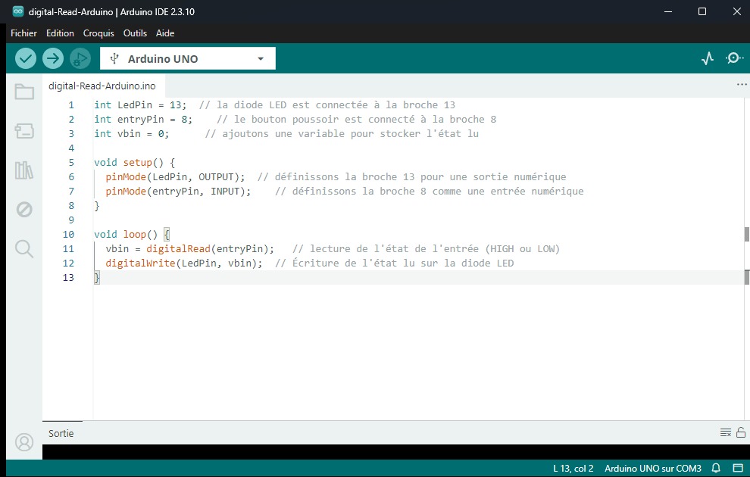Upload the sketch with the arrow button
The image size is (750, 477).
[x=53, y=59]
